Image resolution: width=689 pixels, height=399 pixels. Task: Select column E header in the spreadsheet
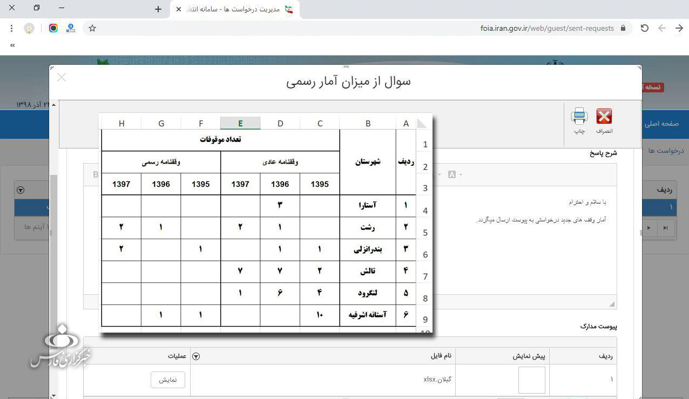(240, 124)
